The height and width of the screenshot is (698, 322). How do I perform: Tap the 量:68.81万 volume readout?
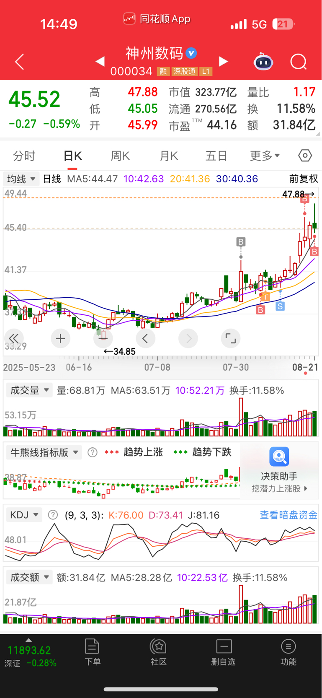[81, 390]
